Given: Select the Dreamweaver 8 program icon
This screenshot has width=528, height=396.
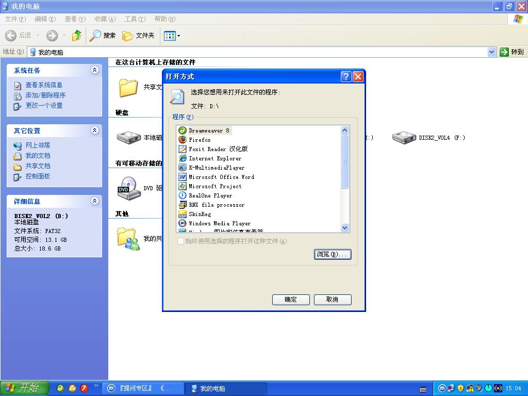Looking at the screenshot, I should click(182, 130).
